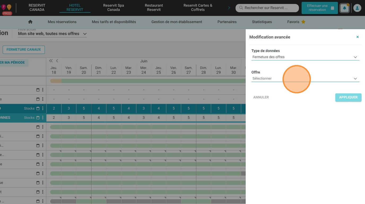Viewport: 365px width, 204px height.
Task: Select the Jeu. 18 date column header
Action: pyautogui.click(x=54, y=70)
